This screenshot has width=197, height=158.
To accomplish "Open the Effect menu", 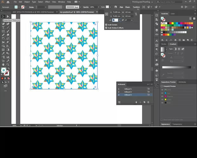I will click(47, 2).
